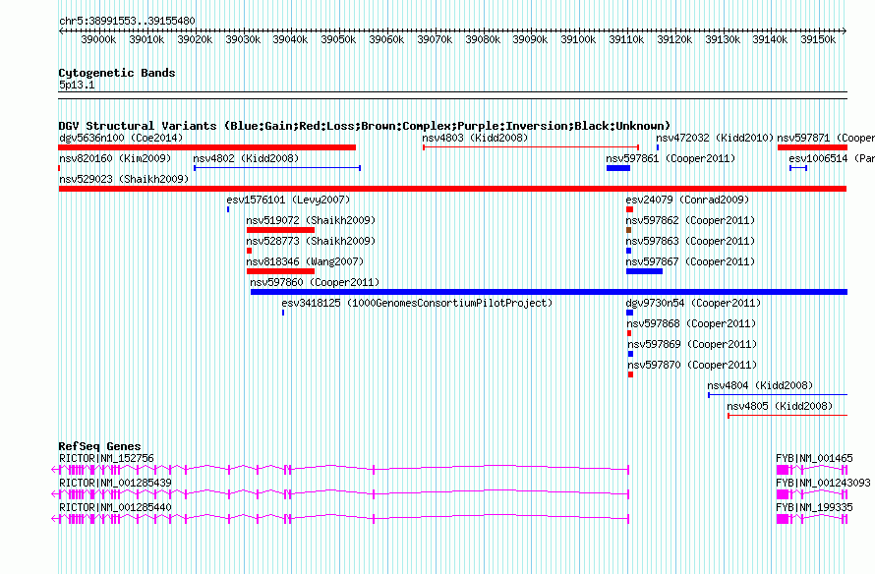The height and width of the screenshot is (574, 875).
Task: Click the long blue nsv597860 gain bar
Action: (x=550, y=292)
